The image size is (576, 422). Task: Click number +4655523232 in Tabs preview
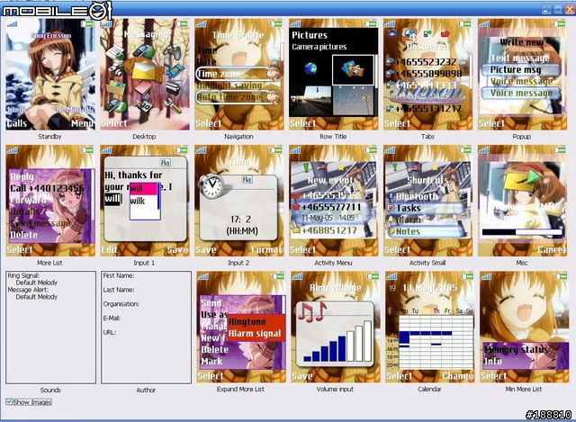[x=426, y=62]
